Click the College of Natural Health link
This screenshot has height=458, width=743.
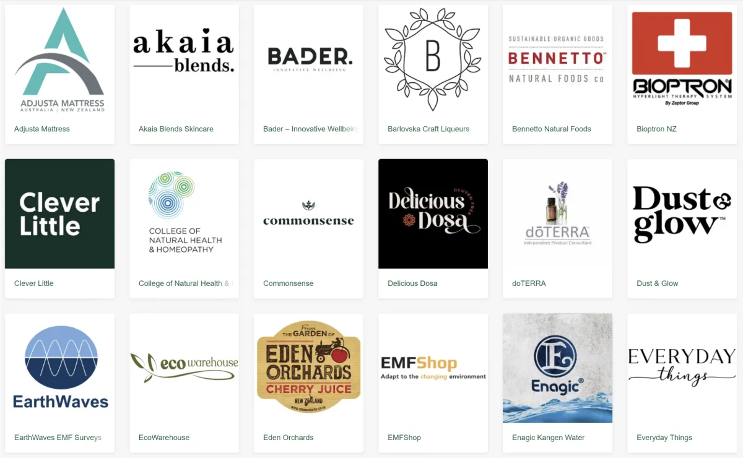point(185,283)
